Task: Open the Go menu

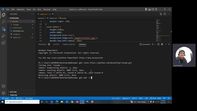Action: [34, 10]
